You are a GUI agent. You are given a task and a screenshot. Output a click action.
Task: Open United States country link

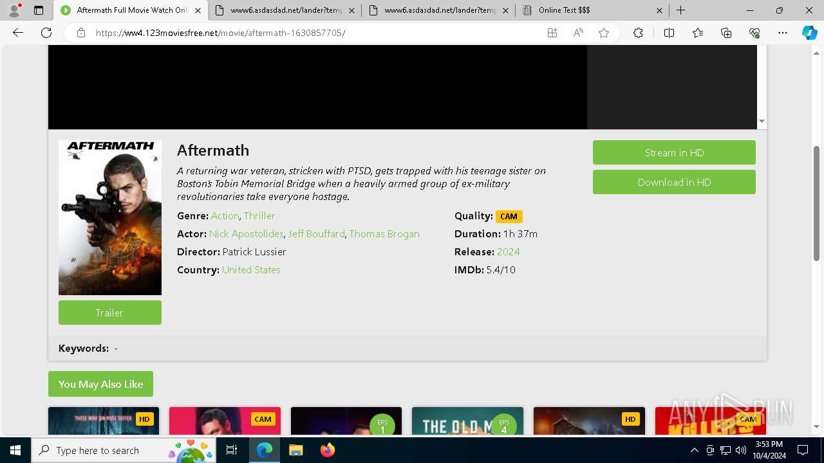click(x=251, y=270)
